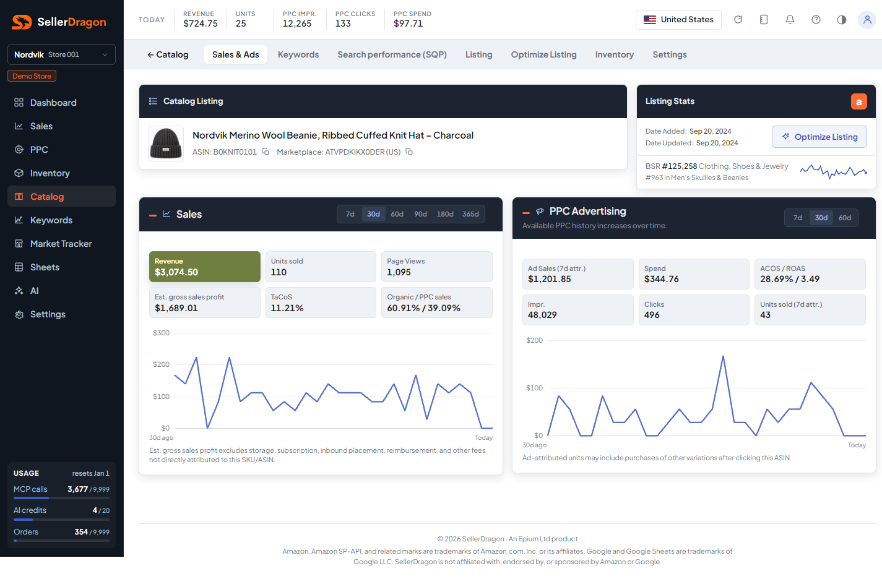Go to PPC in sidebar
The height and width of the screenshot is (584, 882).
(x=61, y=150)
